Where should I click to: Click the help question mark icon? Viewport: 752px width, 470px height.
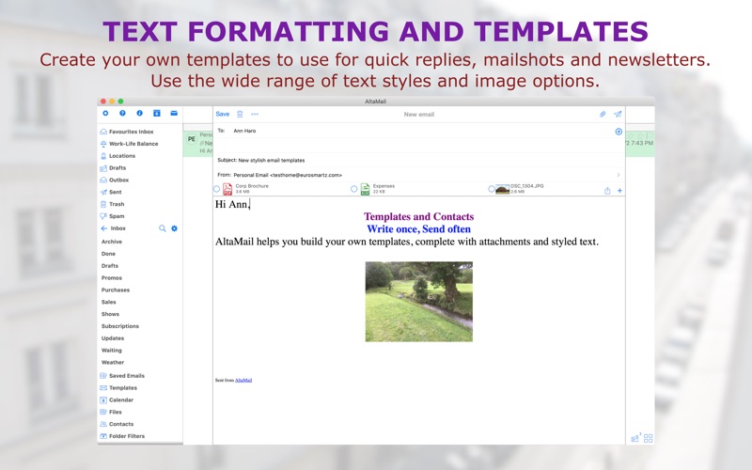123,113
